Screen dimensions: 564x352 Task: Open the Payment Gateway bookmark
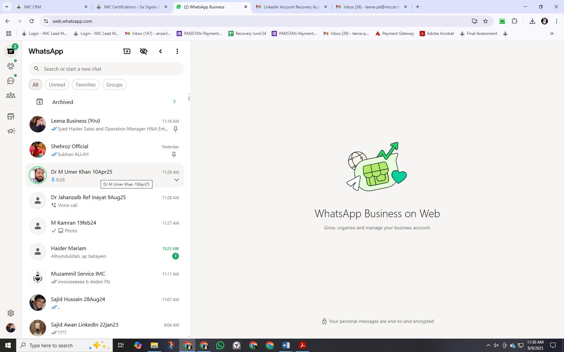(394, 34)
